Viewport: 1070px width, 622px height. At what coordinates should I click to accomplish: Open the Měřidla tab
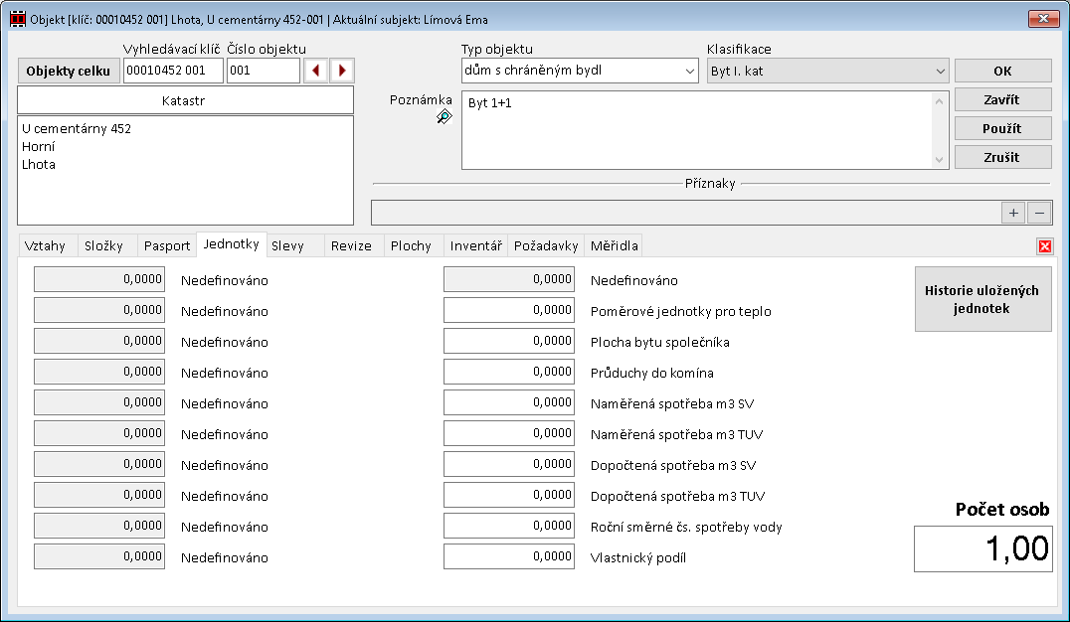tap(614, 245)
